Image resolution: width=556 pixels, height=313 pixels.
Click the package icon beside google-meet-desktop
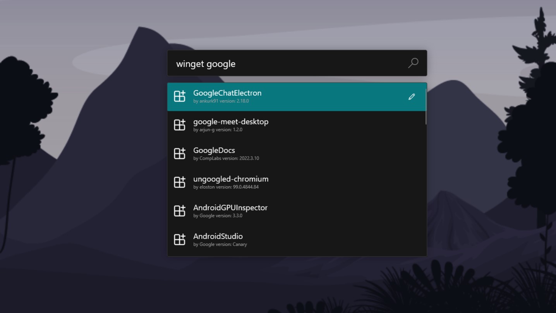tap(180, 125)
